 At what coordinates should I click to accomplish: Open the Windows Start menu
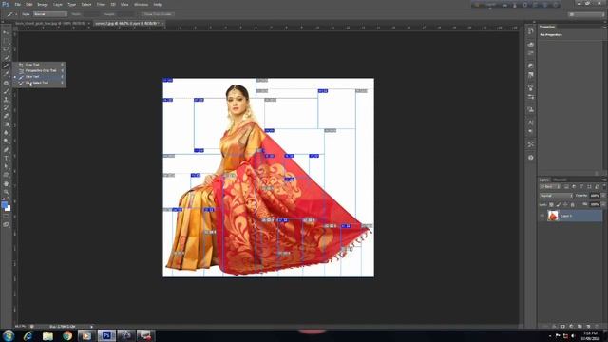(9, 335)
